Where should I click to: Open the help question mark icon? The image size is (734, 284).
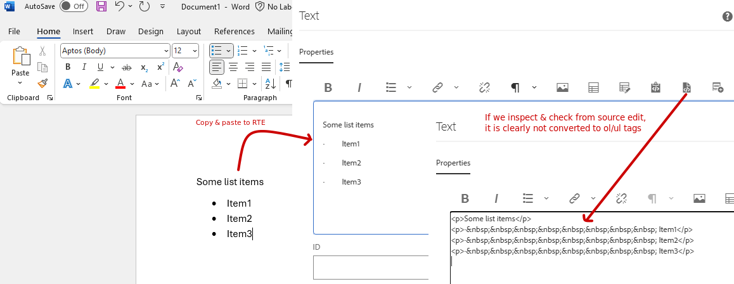pyautogui.click(x=728, y=16)
